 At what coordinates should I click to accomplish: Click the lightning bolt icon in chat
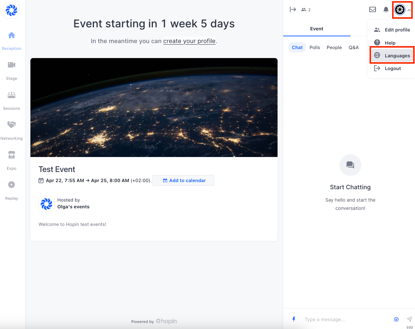(x=294, y=319)
